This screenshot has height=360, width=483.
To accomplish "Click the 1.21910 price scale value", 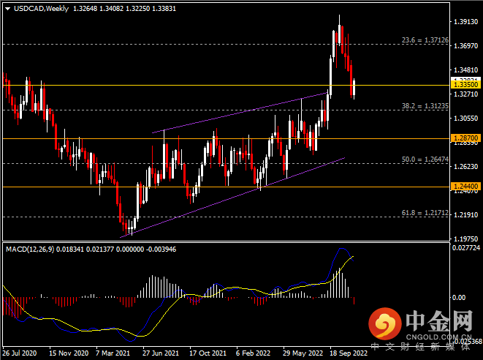I will point(465,214).
